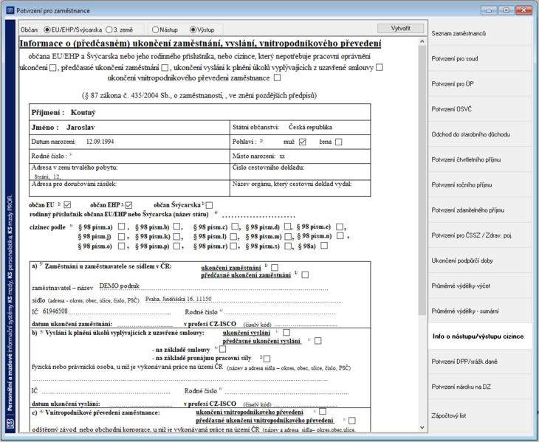The image size is (539, 442).
Task: Choose the Nástup radio button
Action: click(x=155, y=30)
